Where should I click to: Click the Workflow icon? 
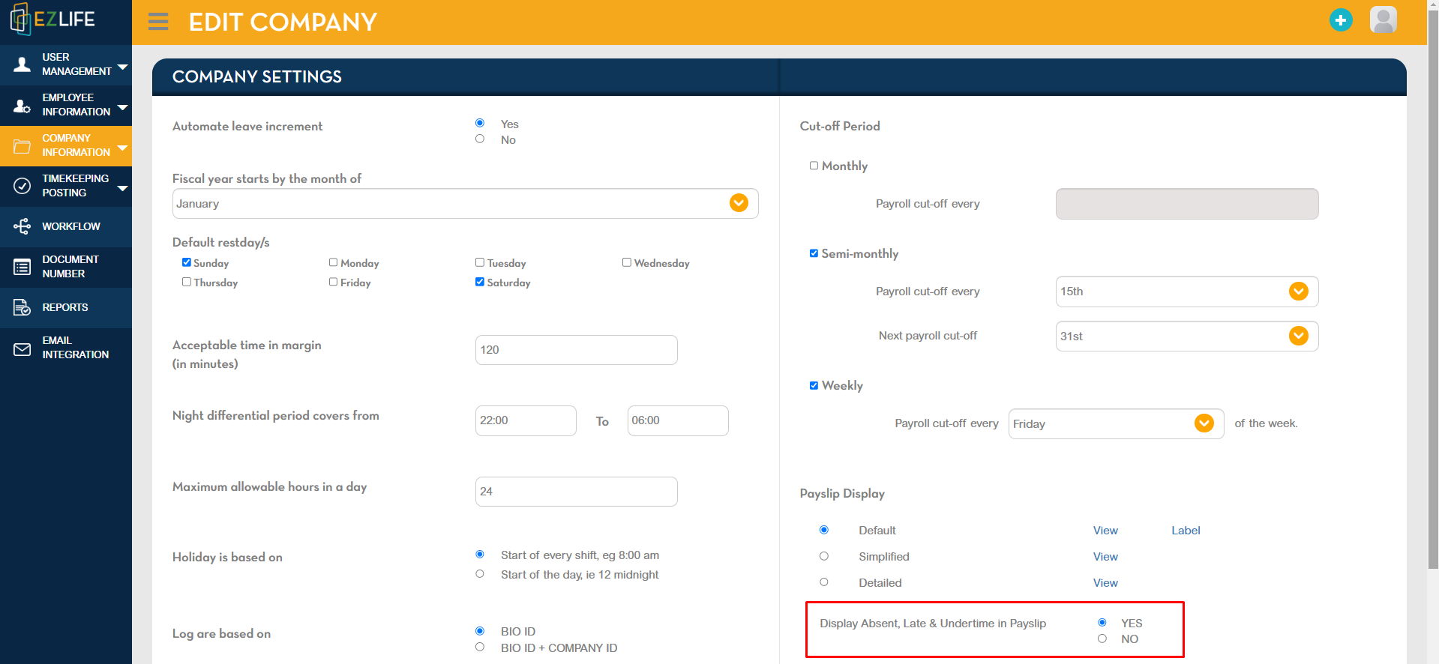click(22, 226)
